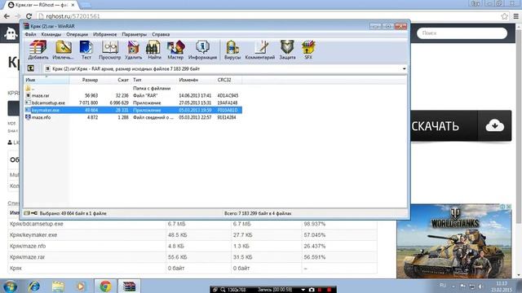Screen dimensions: 522x293
Task: Click the Вирусы (Virus scan) icon
Action: 232,50
